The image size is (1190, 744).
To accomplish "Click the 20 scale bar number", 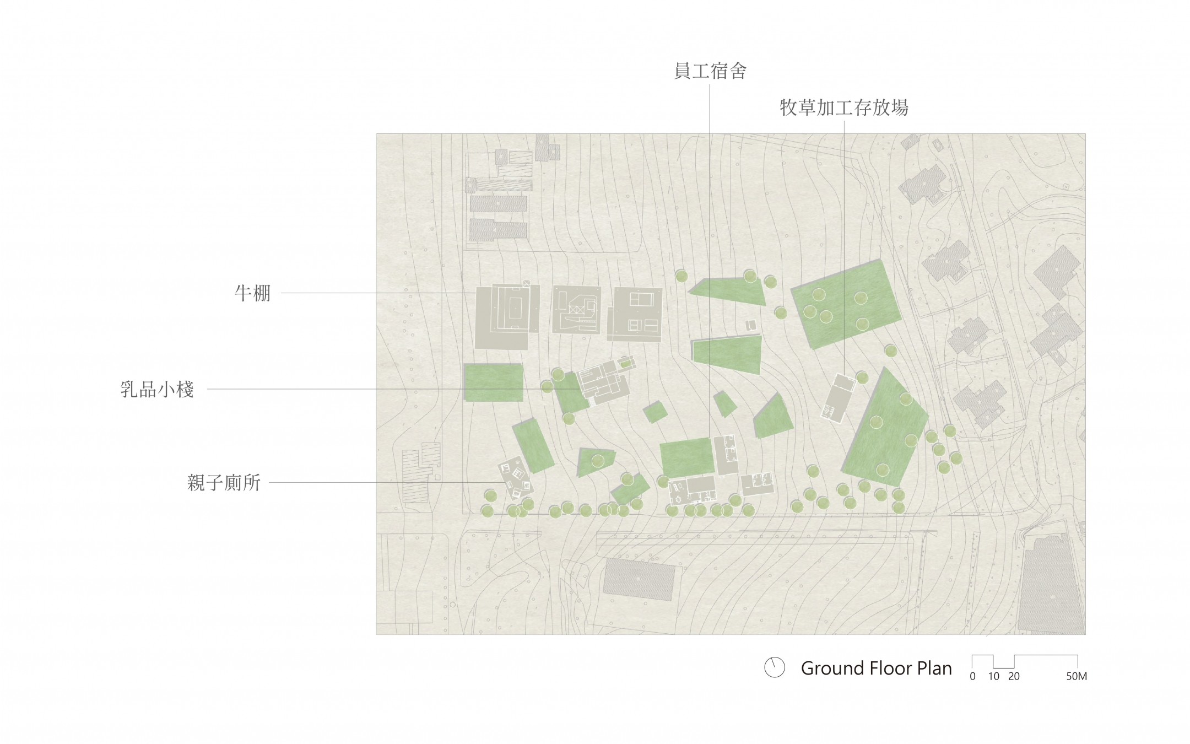I will [x=1014, y=676].
